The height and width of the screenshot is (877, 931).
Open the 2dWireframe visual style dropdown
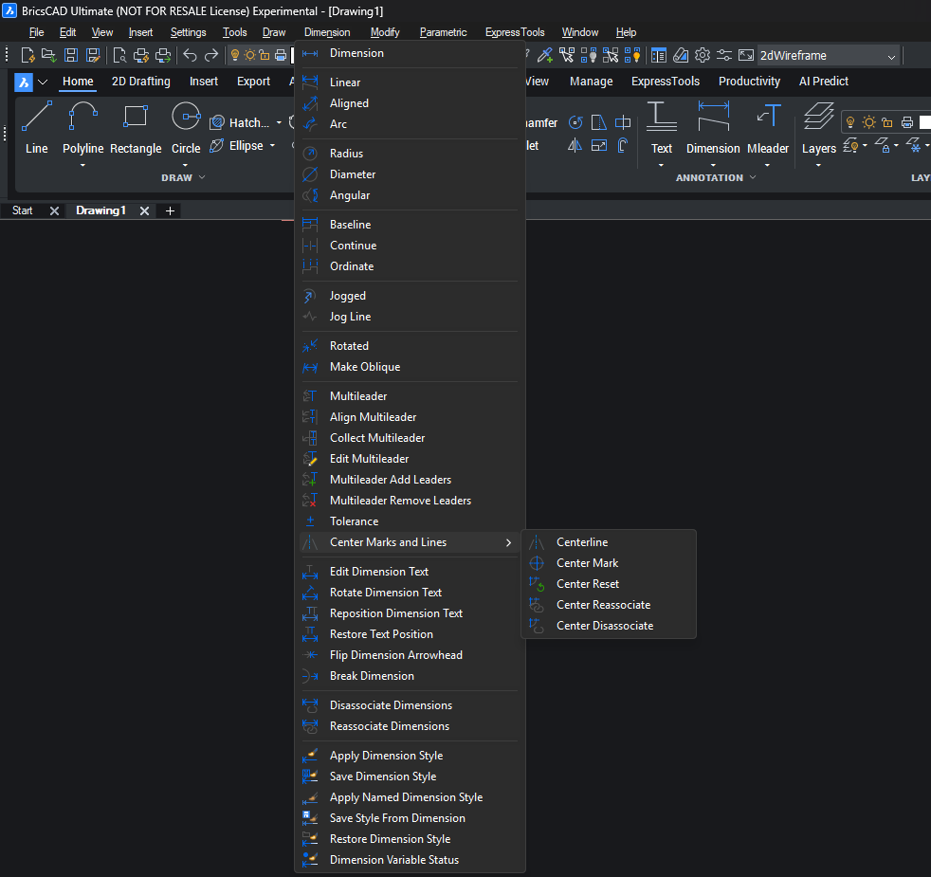pyautogui.click(x=829, y=56)
